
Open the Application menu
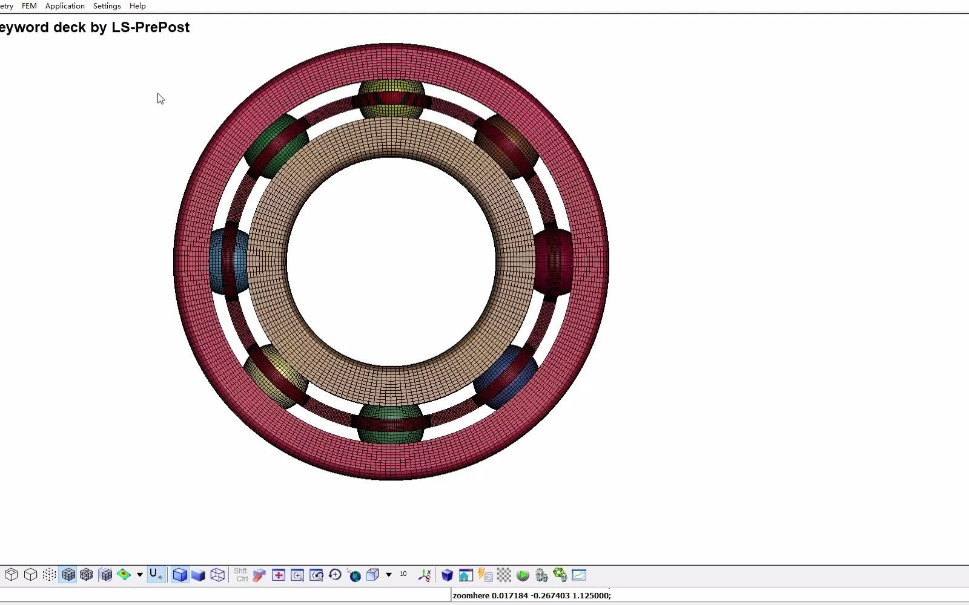click(65, 6)
